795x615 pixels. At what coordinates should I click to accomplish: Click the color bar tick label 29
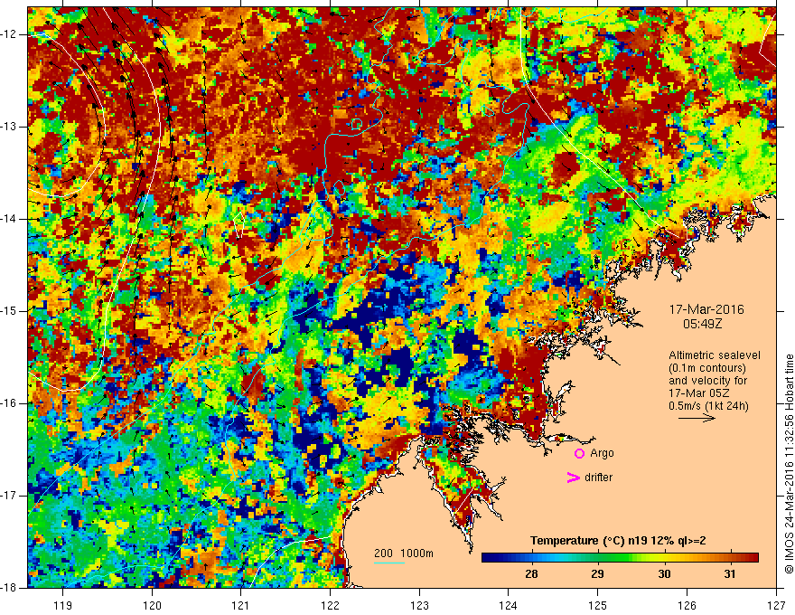pos(597,574)
